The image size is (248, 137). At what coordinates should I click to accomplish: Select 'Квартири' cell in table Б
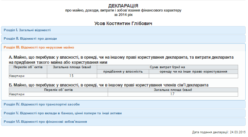pos(58,94)
